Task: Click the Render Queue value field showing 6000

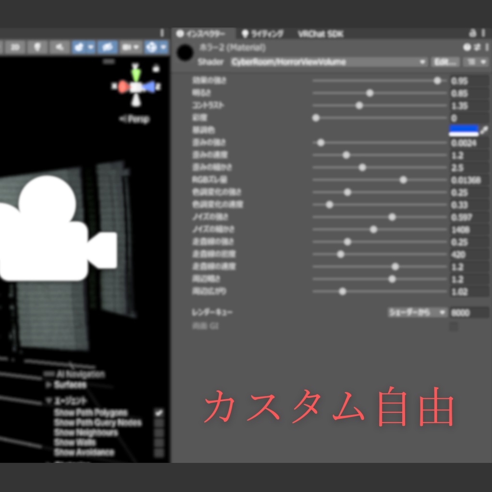Action: (x=470, y=312)
